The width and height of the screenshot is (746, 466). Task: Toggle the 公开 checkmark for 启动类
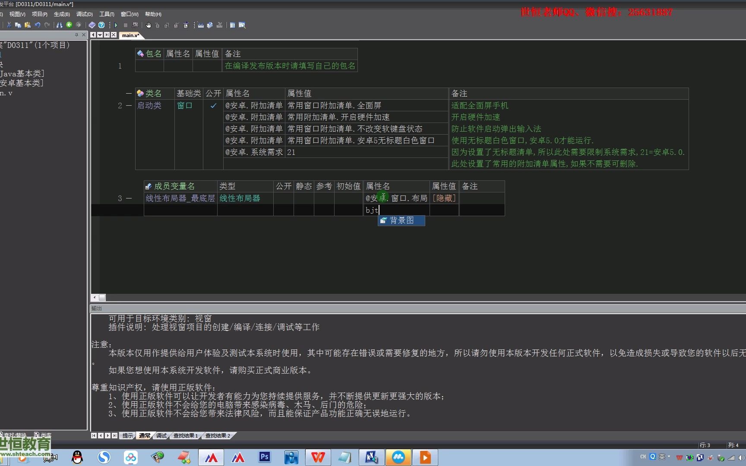pos(213,106)
